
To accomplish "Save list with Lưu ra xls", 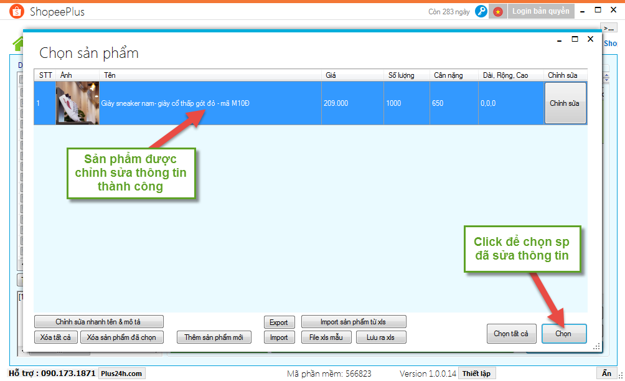I will point(381,337).
